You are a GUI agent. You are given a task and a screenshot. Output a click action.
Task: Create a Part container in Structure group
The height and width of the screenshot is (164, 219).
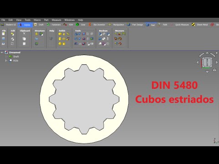(x=36, y=34)
